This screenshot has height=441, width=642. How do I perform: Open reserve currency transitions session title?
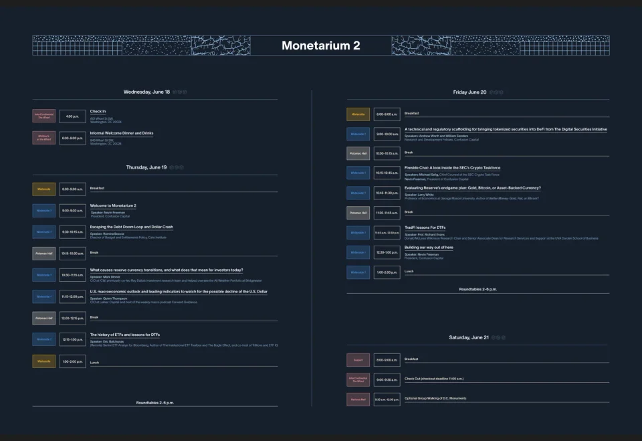(x=167, y=270)
